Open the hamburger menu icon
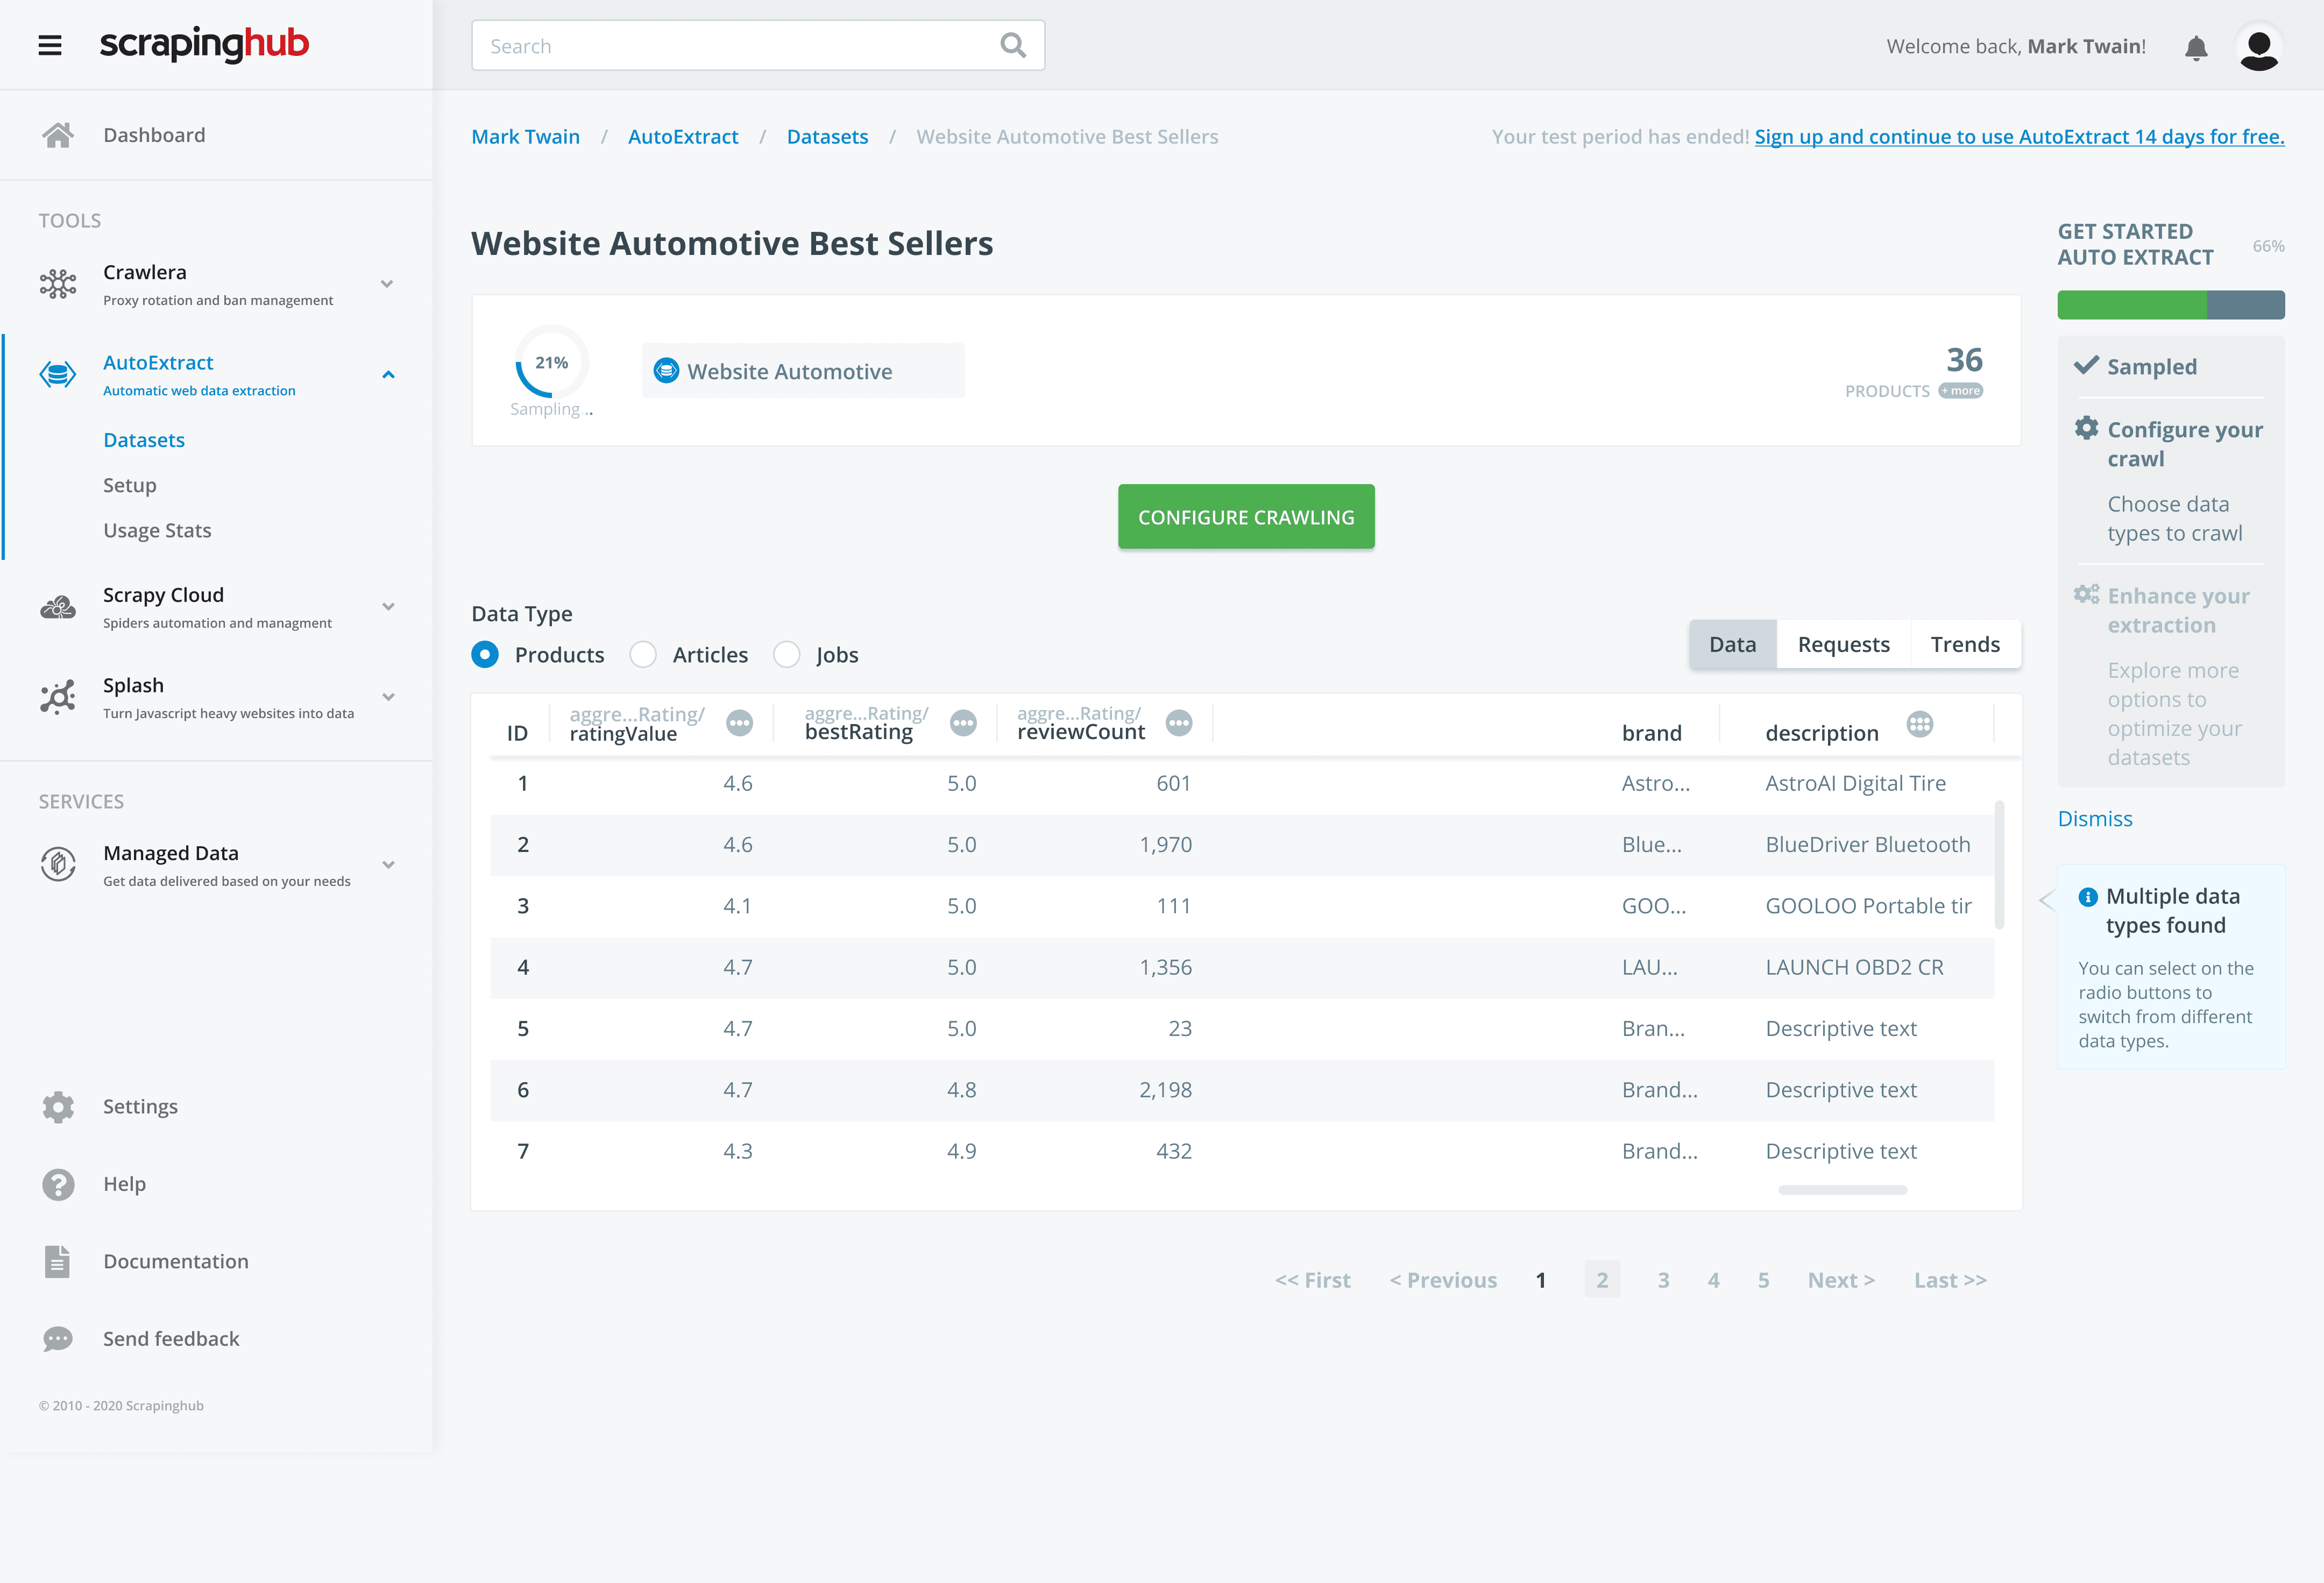The image size is (2324, 1583). (50, 45)
